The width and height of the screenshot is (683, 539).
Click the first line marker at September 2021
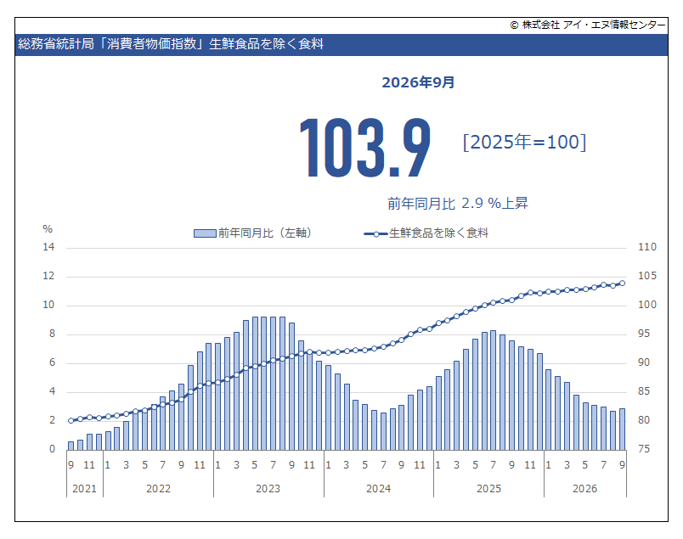[71, 421]
